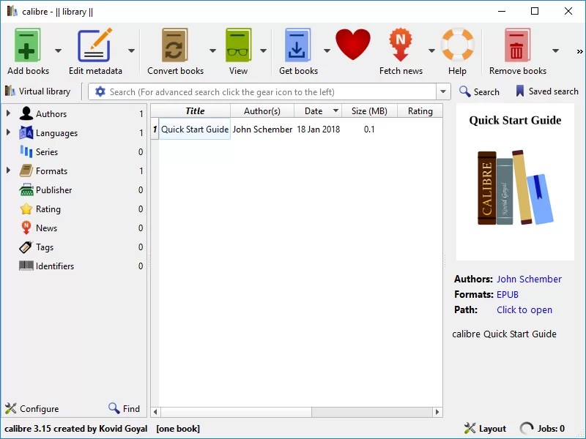
Task: Click the Get books icon
Action: (296, 45)
